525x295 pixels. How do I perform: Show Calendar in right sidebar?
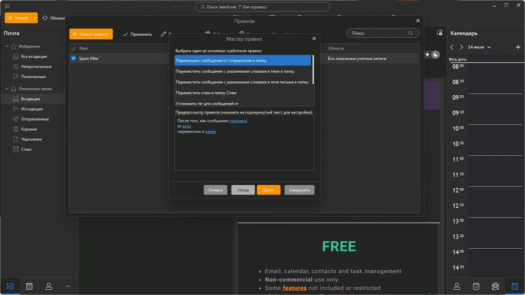[x=514, y=286]
